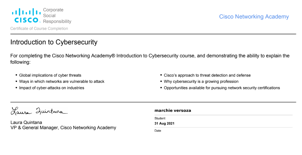Click the Cisco logo
The image size is (302, 155).
tap(26, 16)
